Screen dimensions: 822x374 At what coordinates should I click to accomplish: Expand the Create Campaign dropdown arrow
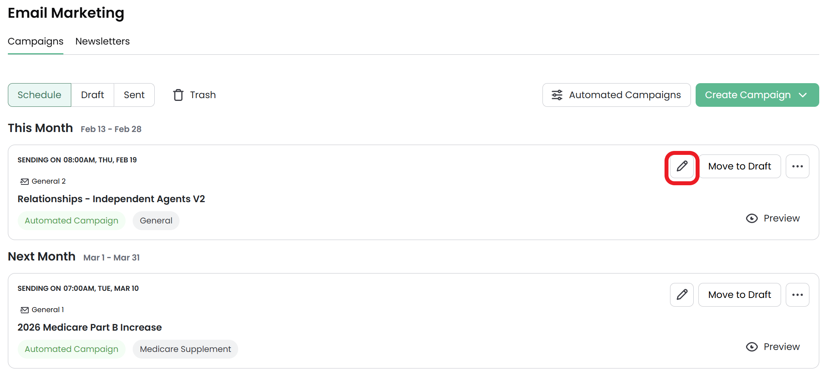[x=803, y=95]
